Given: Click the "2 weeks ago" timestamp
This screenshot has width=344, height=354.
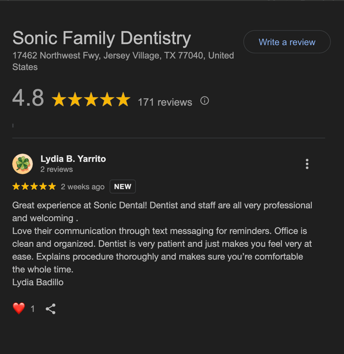Looking at the screenshot, I should pyautogui.click(x=82, y=187).
